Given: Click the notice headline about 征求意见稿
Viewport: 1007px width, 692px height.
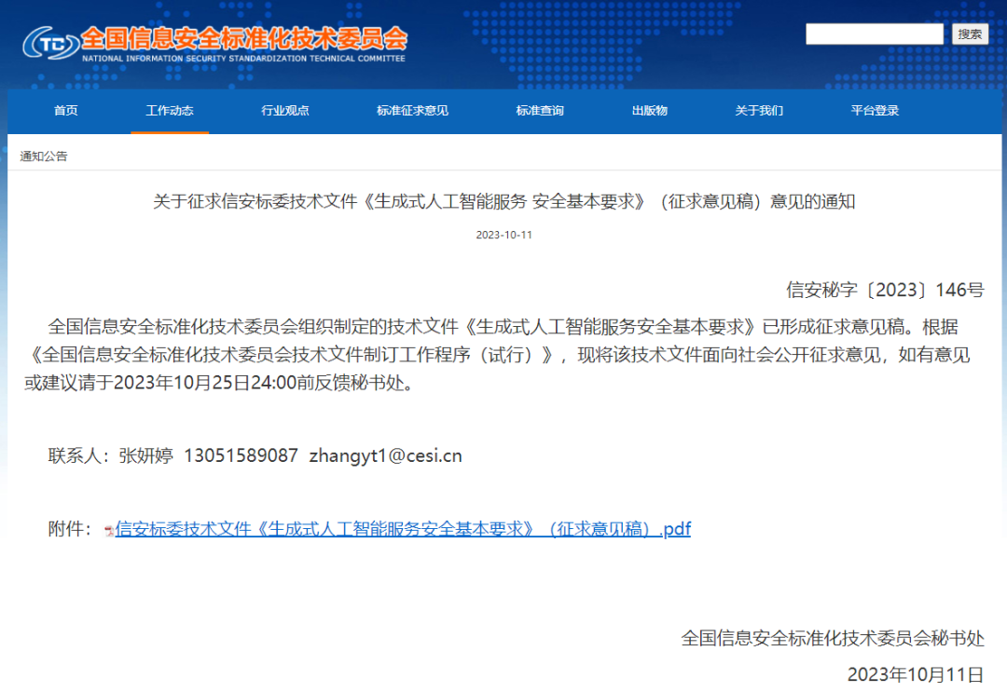Looking at the screenshot, I should 504,201.
